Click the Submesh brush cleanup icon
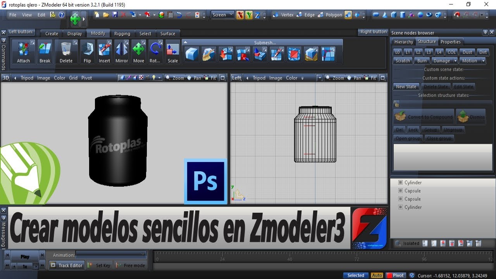Image resolution: width=496 pixels, height=279 pixels. [209, 54]
